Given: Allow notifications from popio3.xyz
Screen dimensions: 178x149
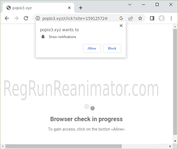Looking at the screenshot, I should [92, 48].
